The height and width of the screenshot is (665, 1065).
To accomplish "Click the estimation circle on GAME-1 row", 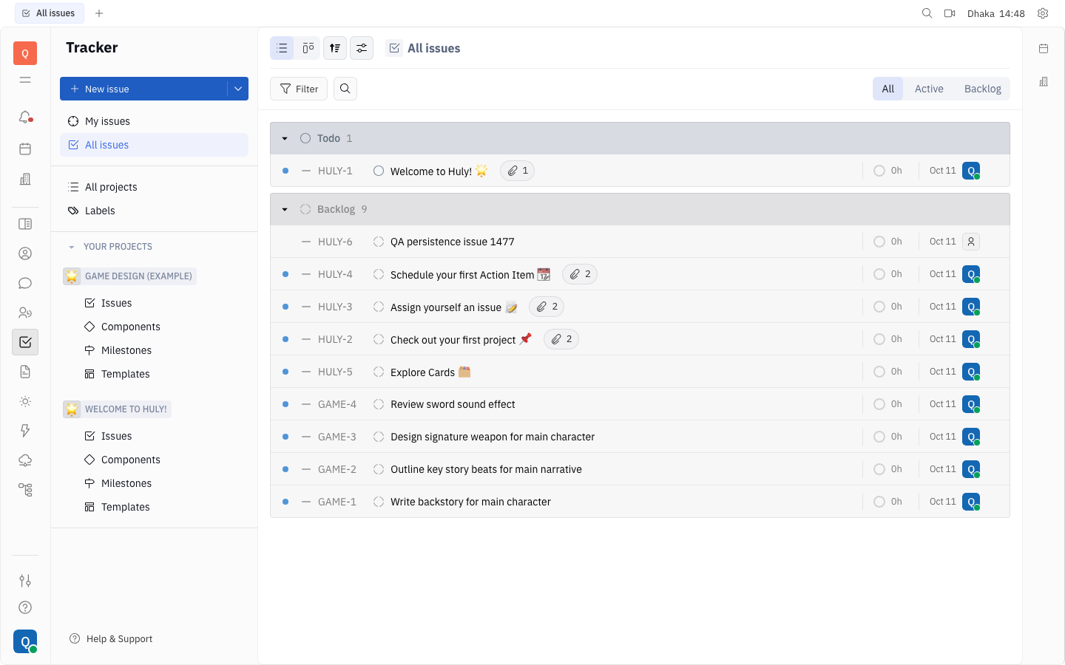I will [879, 502].
